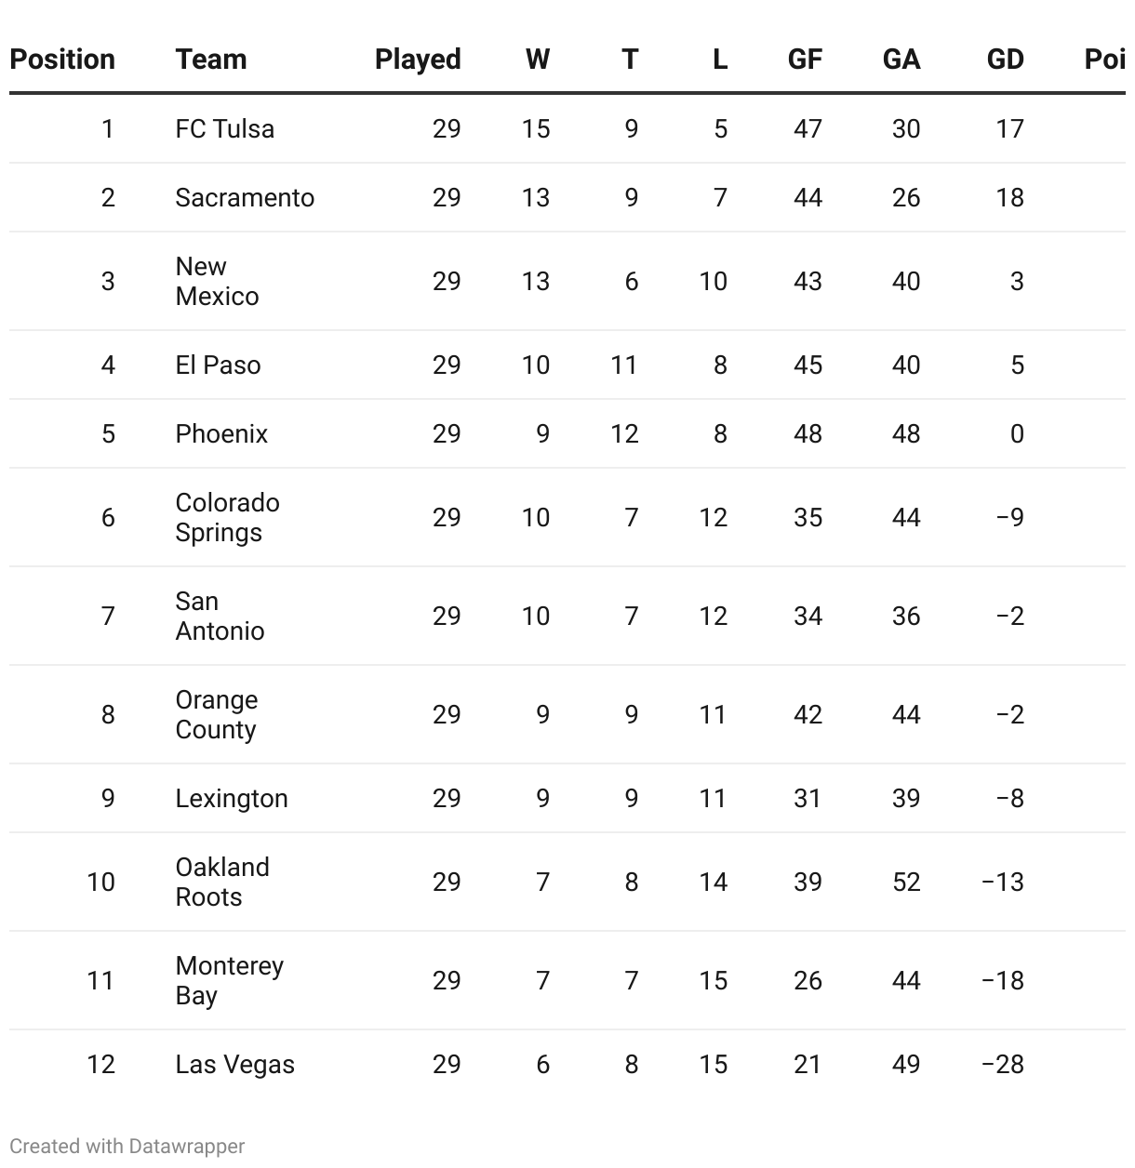Click the GA column header
The height and width of the screenshot is (1168, 1135).
(x=901, y=60)
